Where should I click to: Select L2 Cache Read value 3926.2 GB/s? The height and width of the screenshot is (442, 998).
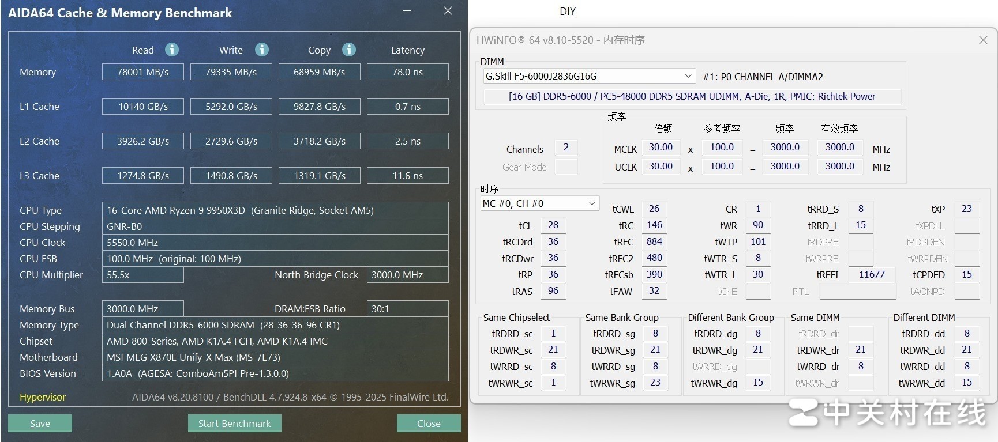coord(143,141)
